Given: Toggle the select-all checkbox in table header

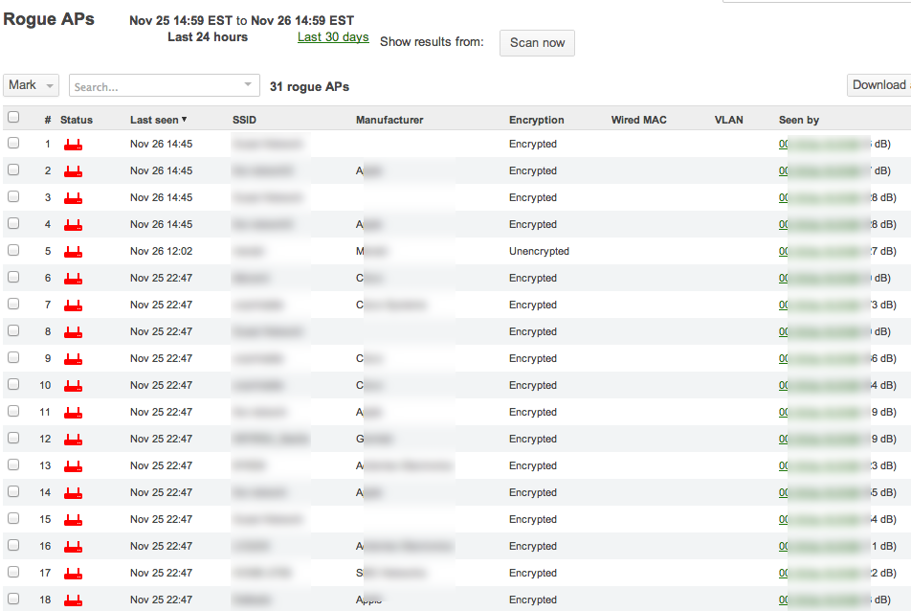Looking at the screenshot, I should [x=13, y=118].
